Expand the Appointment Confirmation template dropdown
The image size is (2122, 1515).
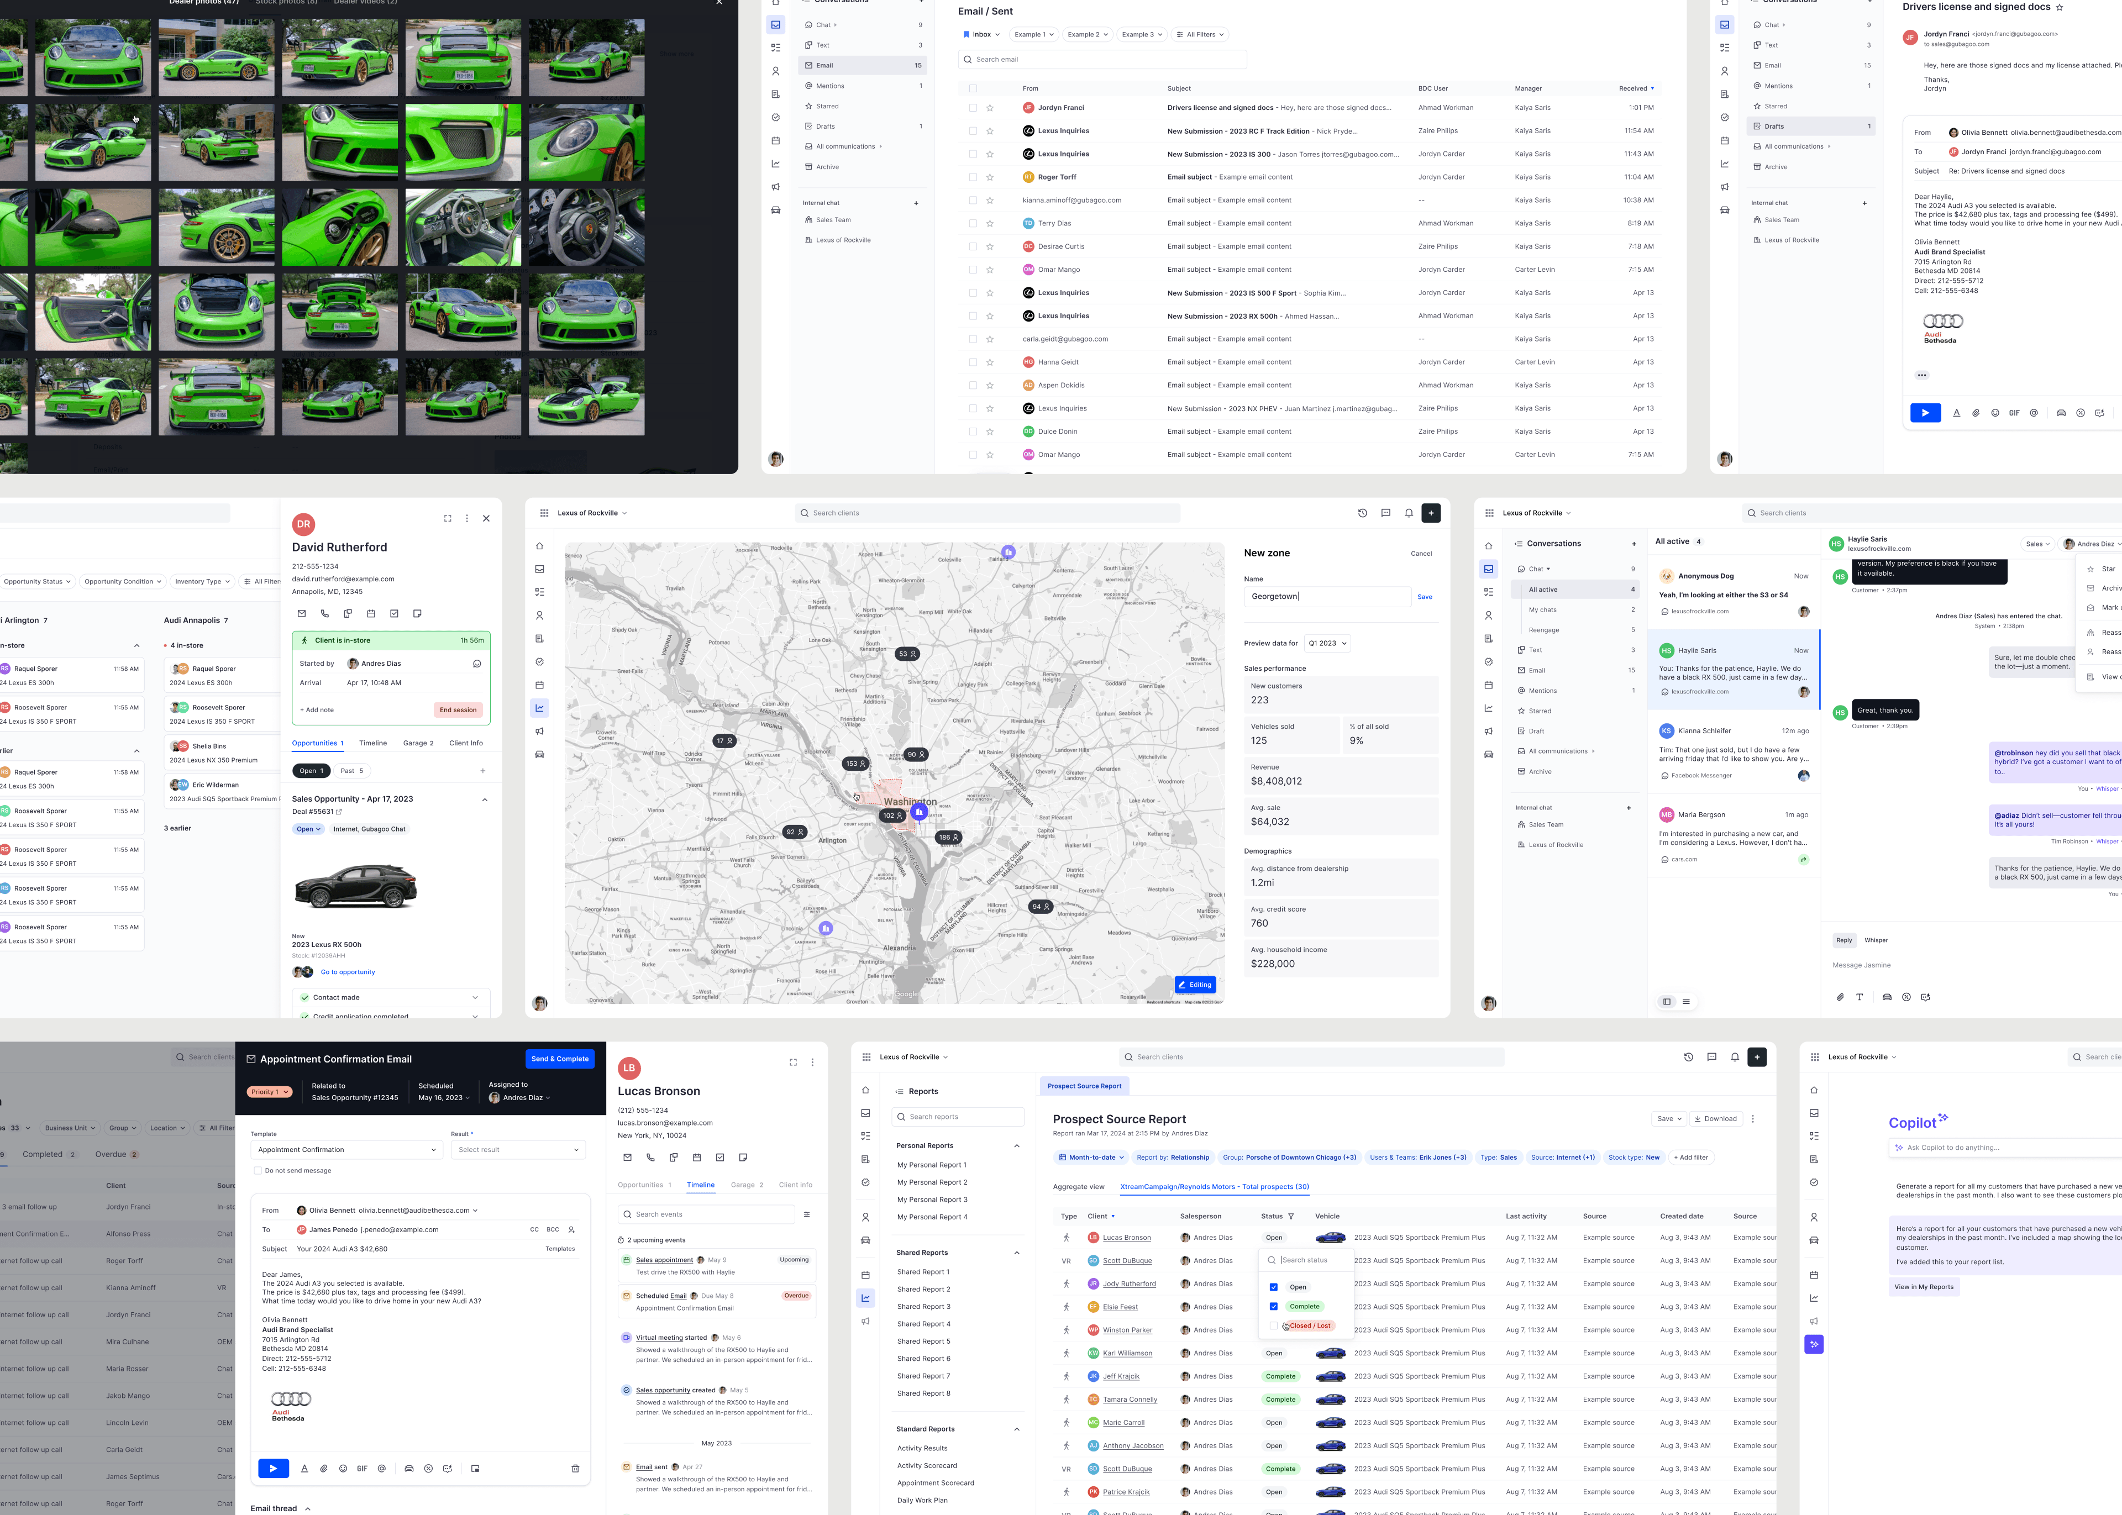point(345,1149)
